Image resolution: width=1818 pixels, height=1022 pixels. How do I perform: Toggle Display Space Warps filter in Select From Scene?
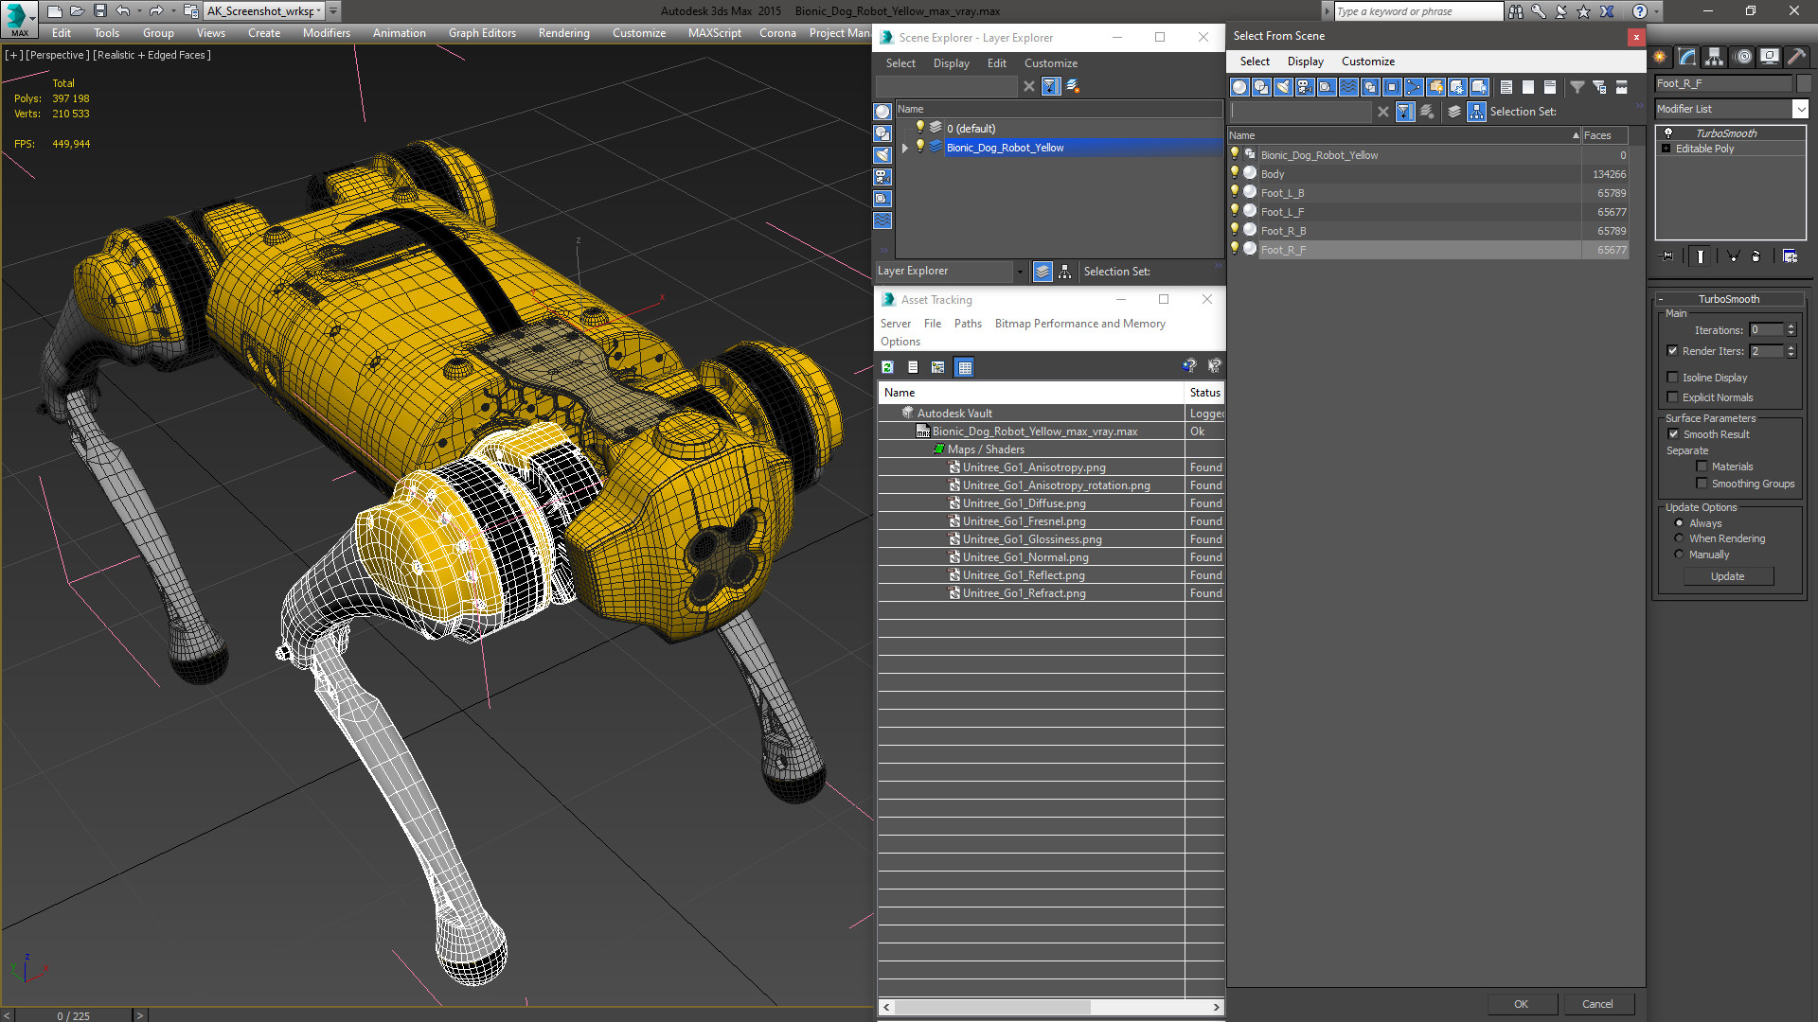click(1348, 87)
